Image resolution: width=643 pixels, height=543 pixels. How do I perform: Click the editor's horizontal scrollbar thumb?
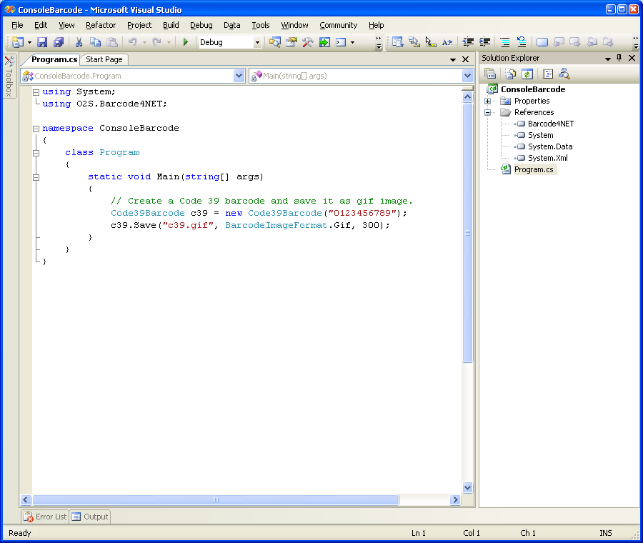214,501
